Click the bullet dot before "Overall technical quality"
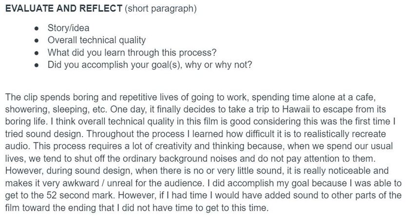The height and width of the screenshot is (217, 414). click(37, 40)
